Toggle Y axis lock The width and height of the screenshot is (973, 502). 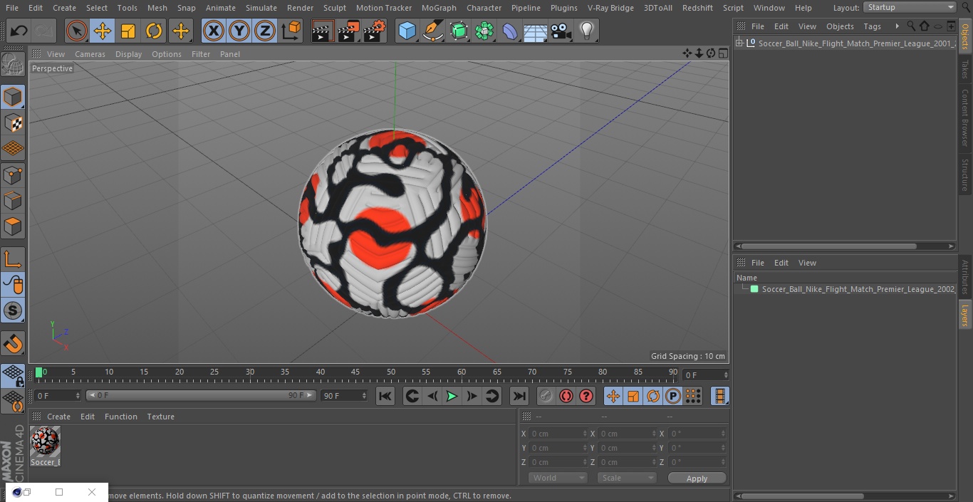239,31
